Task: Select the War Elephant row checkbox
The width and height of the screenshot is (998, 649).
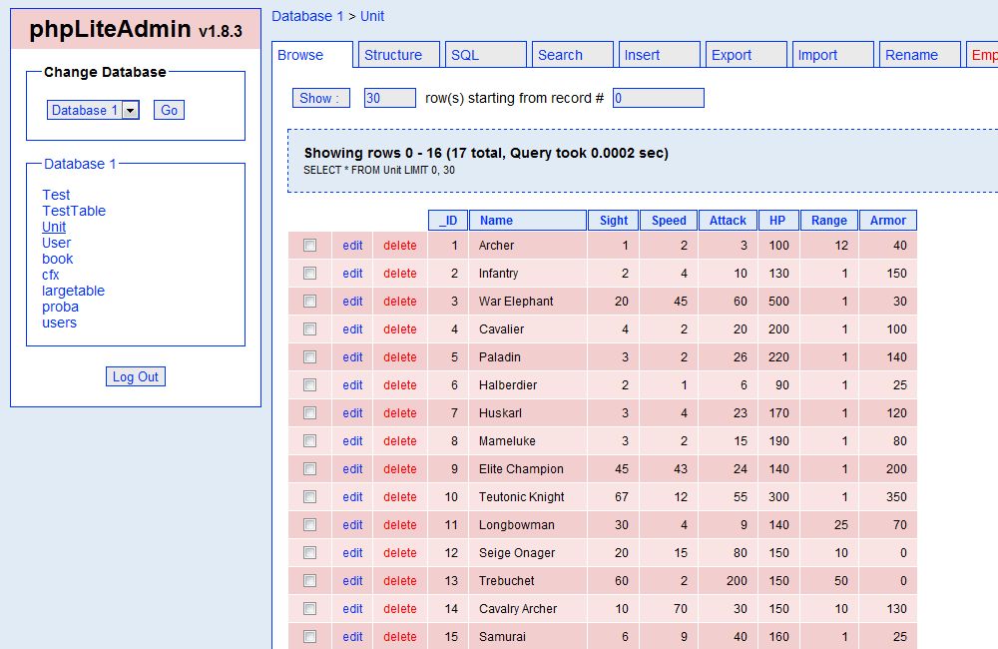Action: click(x=309, y=301)
